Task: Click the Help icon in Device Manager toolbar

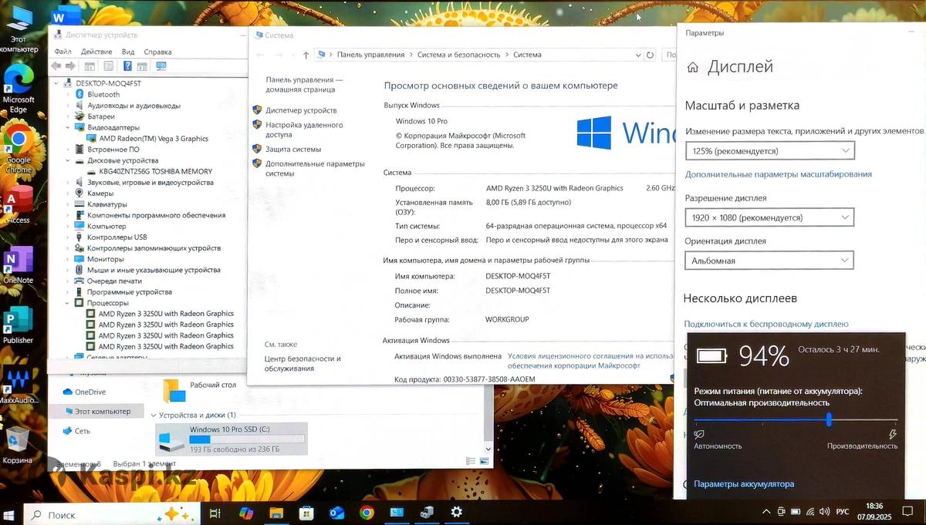Action: click(x=127, y=66)
